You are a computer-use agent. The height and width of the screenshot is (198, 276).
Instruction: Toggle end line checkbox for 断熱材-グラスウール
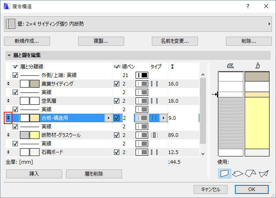click(x=116, y=135)
